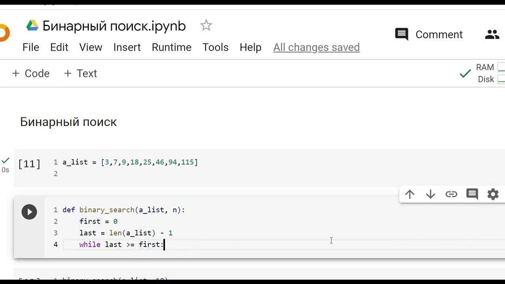Click the All changes saved link
The width and height of the screenshot is (505, 284).
(316, 47)
